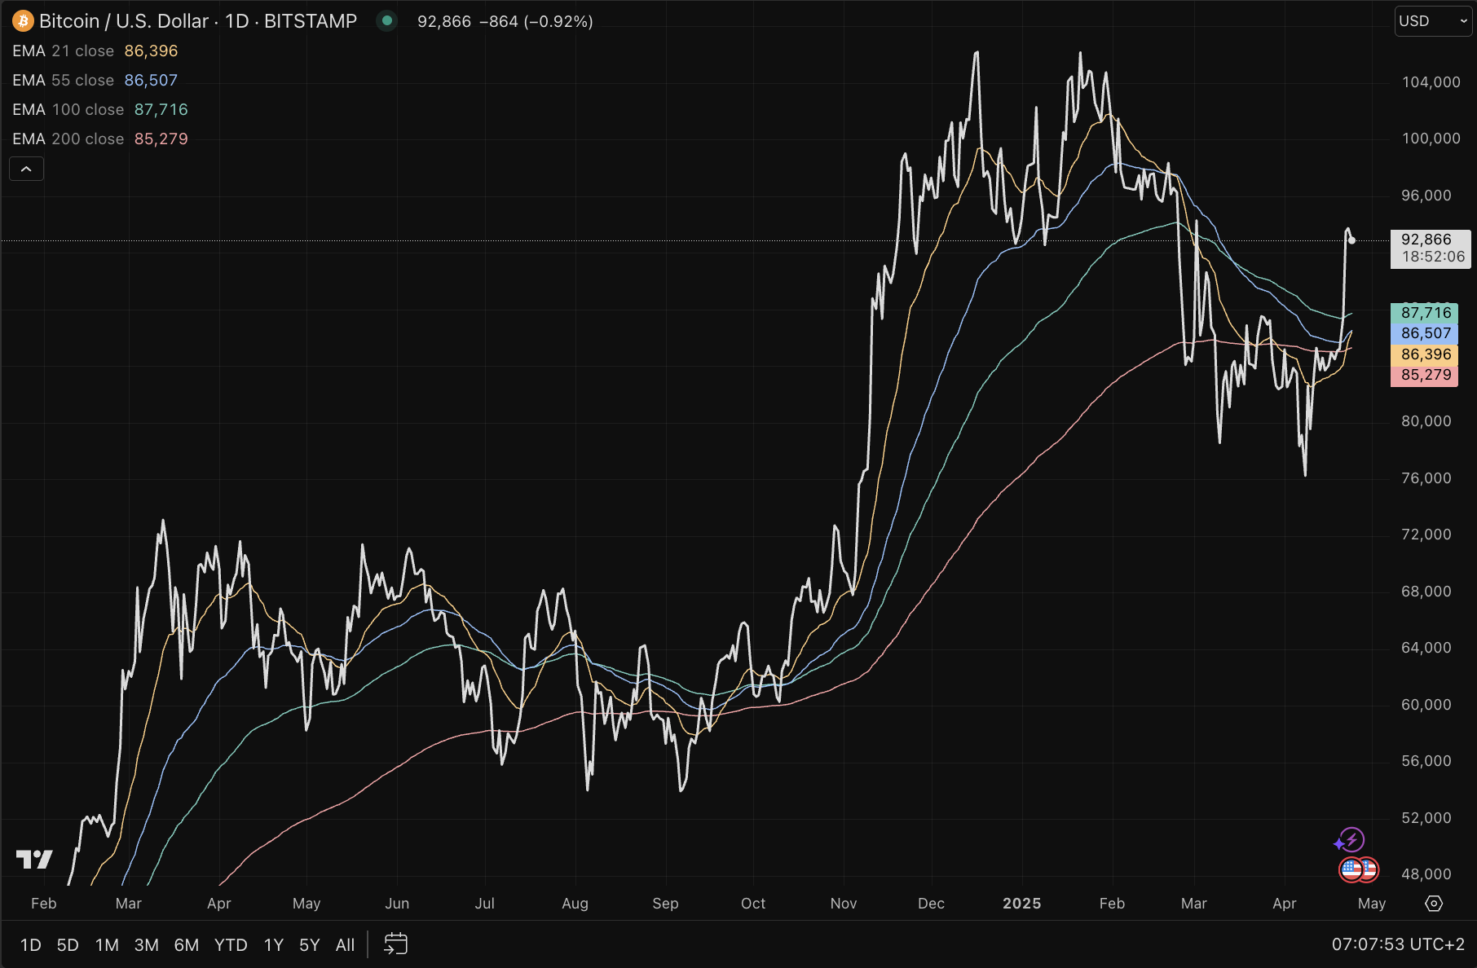Screen dimensions: 1477x968
Task: Select the 1D time range
Action: [x=30, y=945]
